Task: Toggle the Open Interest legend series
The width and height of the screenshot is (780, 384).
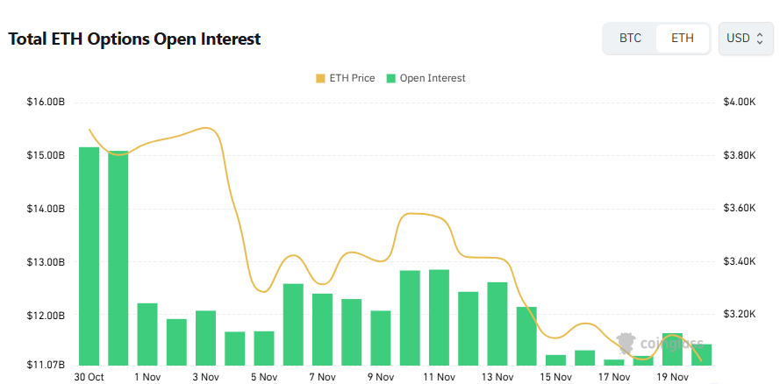Action: tap(432, 78)
